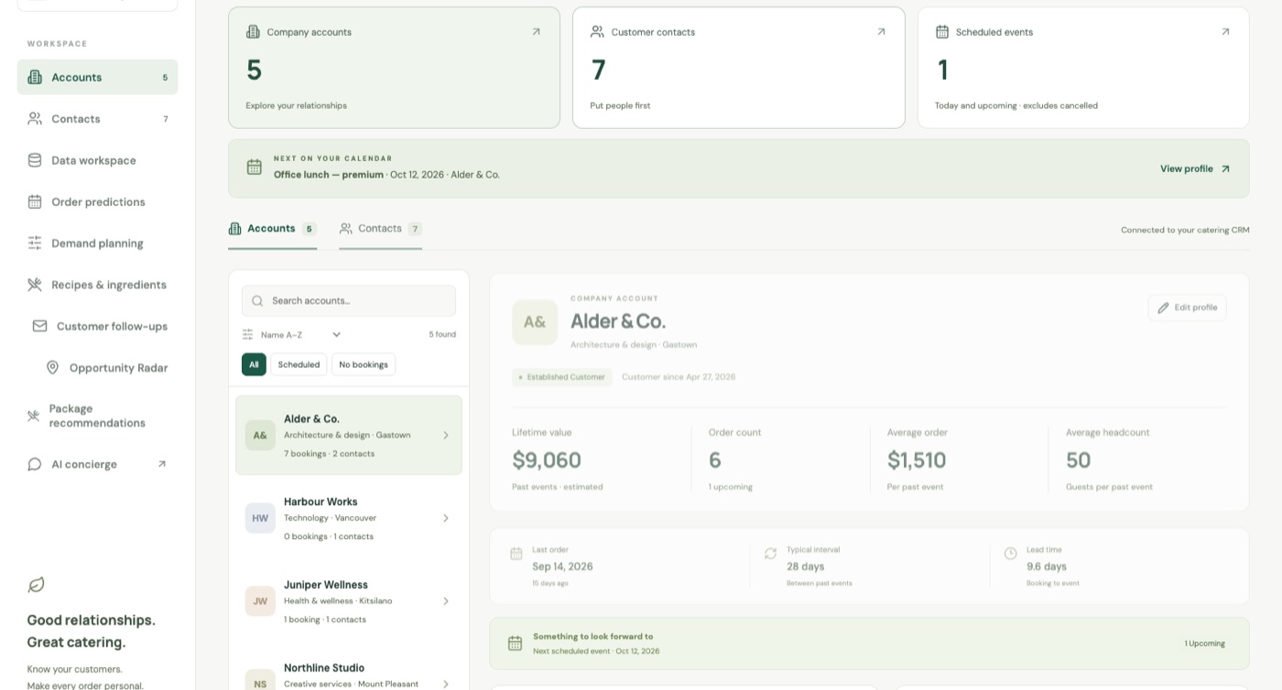Open Customer contacts card arrow
1282x690 pixels.
pyautogui.click(x=881, y=31)
